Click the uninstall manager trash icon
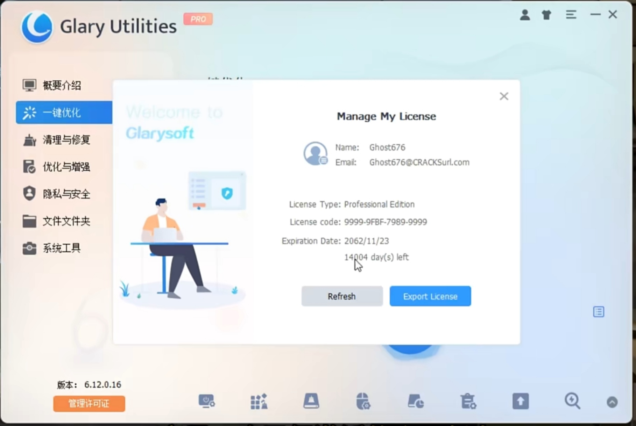Viewport: 636px width, 426px height. 468,401
